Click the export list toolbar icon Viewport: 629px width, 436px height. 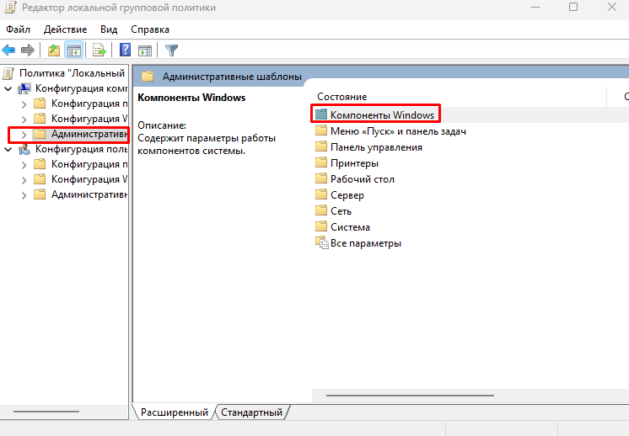pos(99,50)
